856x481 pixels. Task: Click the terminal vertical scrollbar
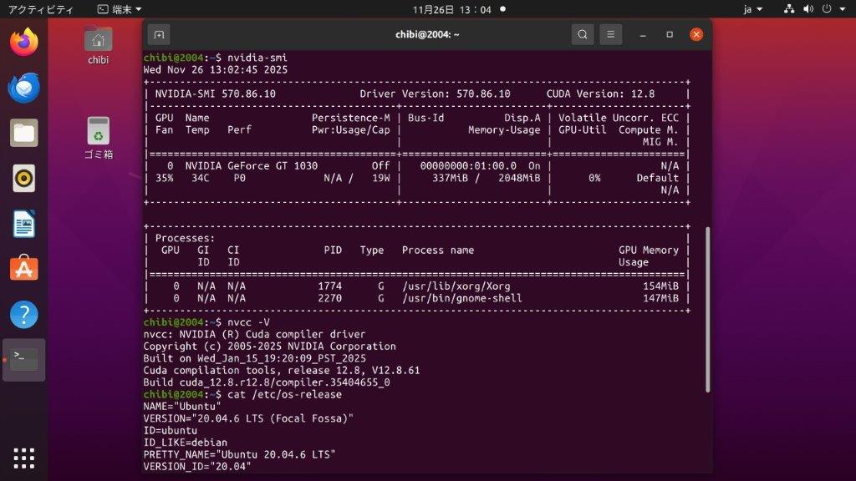[707, 309]
